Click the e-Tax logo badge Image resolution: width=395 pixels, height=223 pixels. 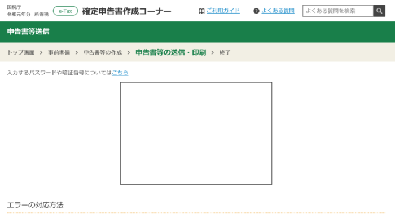click(65, 11)
